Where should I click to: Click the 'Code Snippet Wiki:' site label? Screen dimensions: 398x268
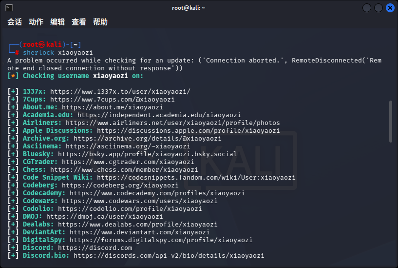[x=57, y=178]
